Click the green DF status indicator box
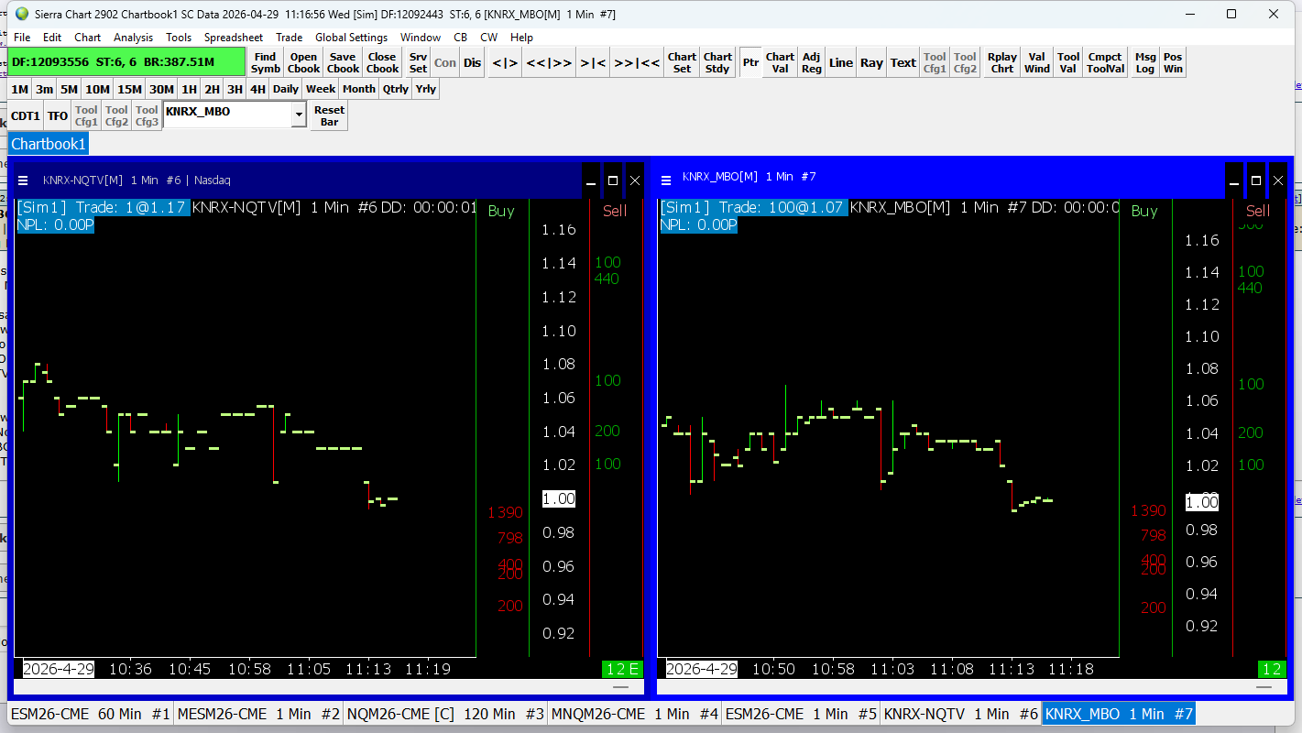The height and width of the screenshot is (733, 1302). [x=127, y=62]
